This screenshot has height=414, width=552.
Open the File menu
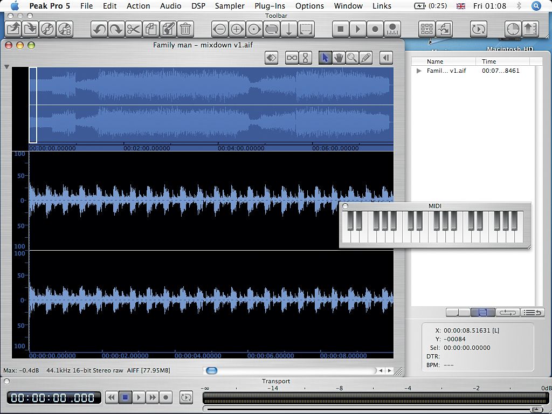[86, 6]
